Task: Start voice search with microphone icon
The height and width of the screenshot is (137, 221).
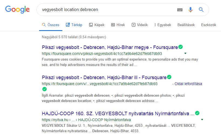Action: tap(191, 10)
